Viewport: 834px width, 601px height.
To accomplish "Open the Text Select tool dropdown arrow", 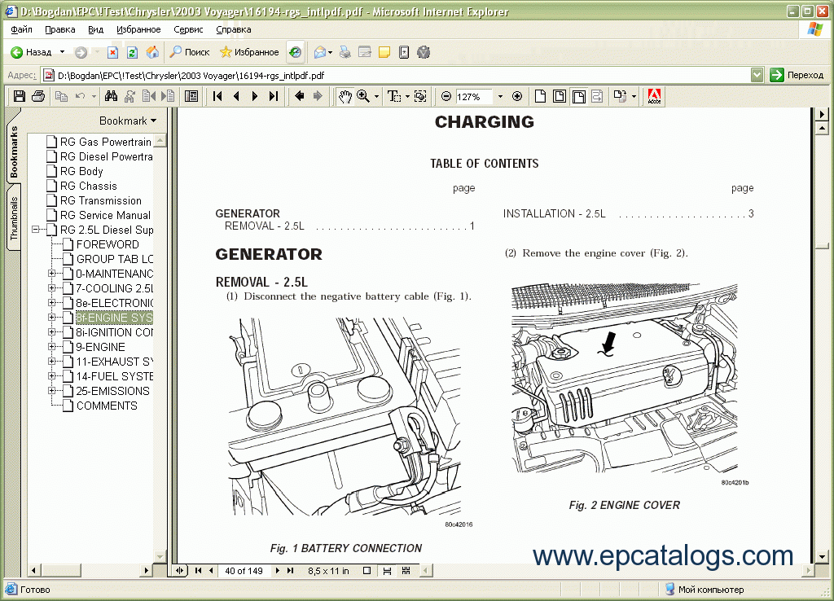I will click(407, 96).
